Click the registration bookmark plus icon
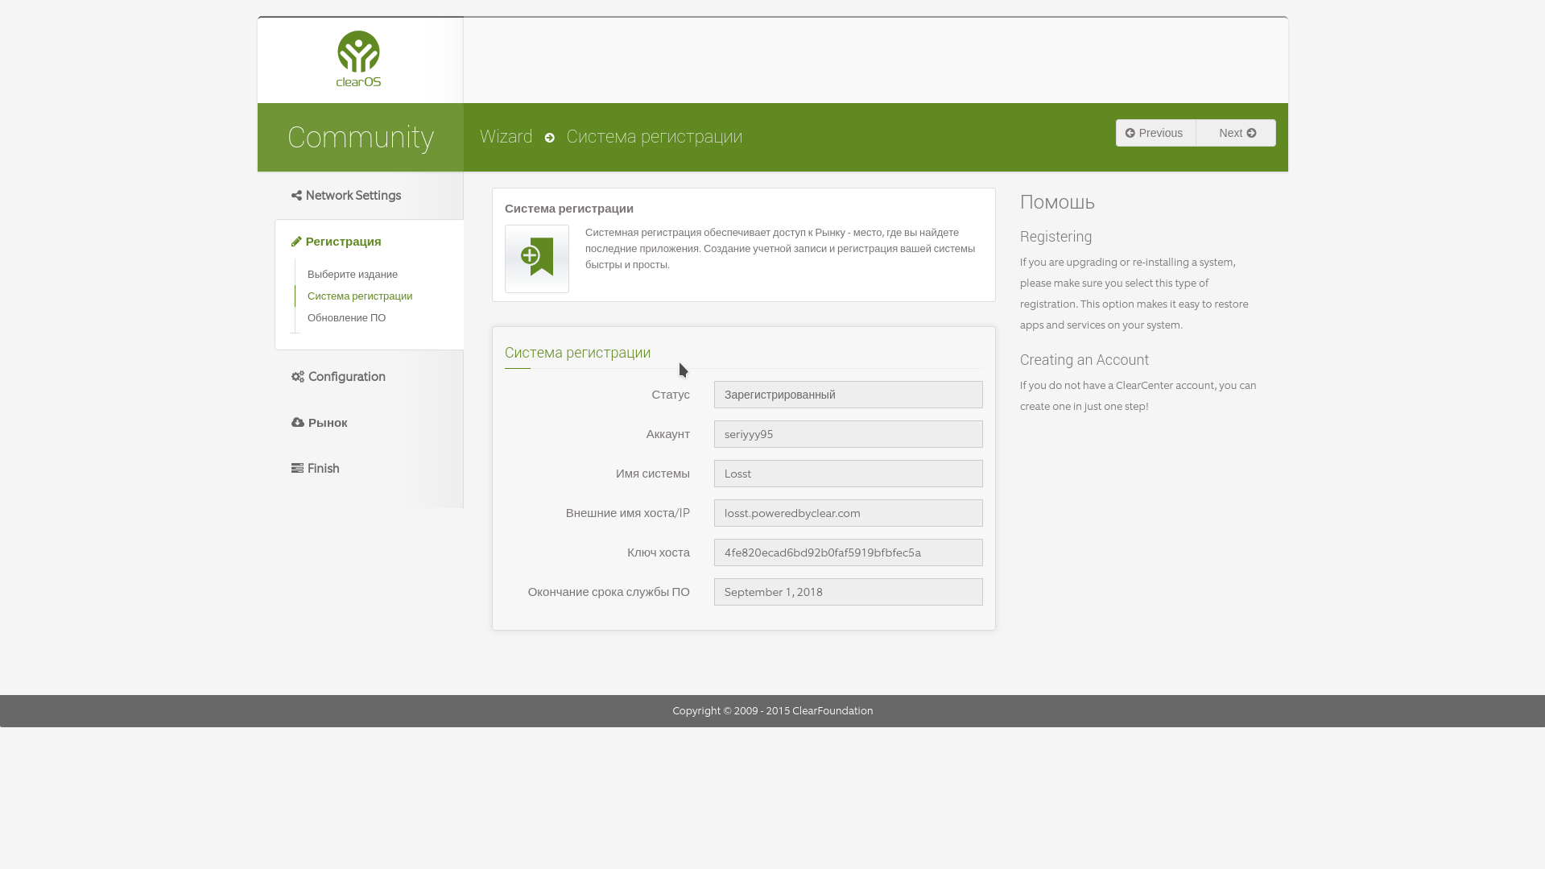The image size is (1545, 869). pos(537,259)
